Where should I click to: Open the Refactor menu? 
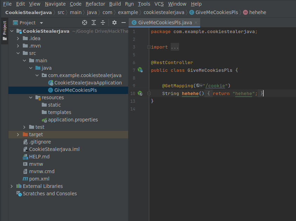95,4
